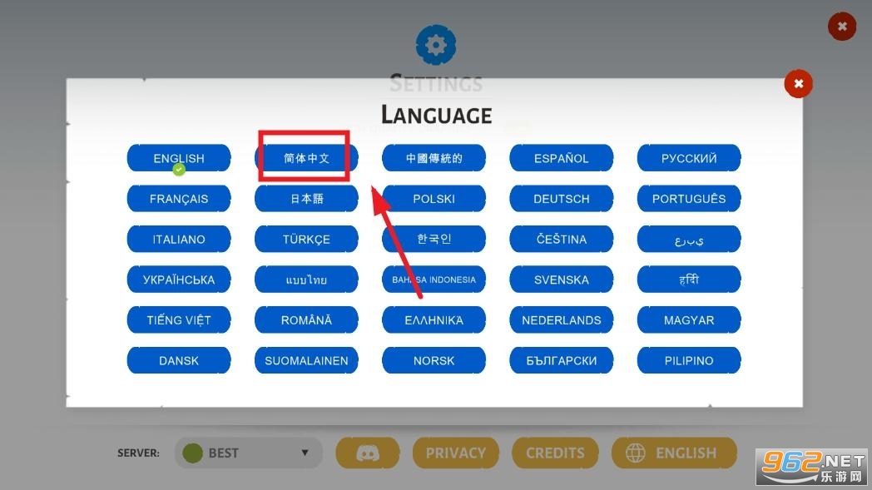Pick the Arabic language button
Image resolution: width=872 pixels, height=490 pixels.
[689, 239]
